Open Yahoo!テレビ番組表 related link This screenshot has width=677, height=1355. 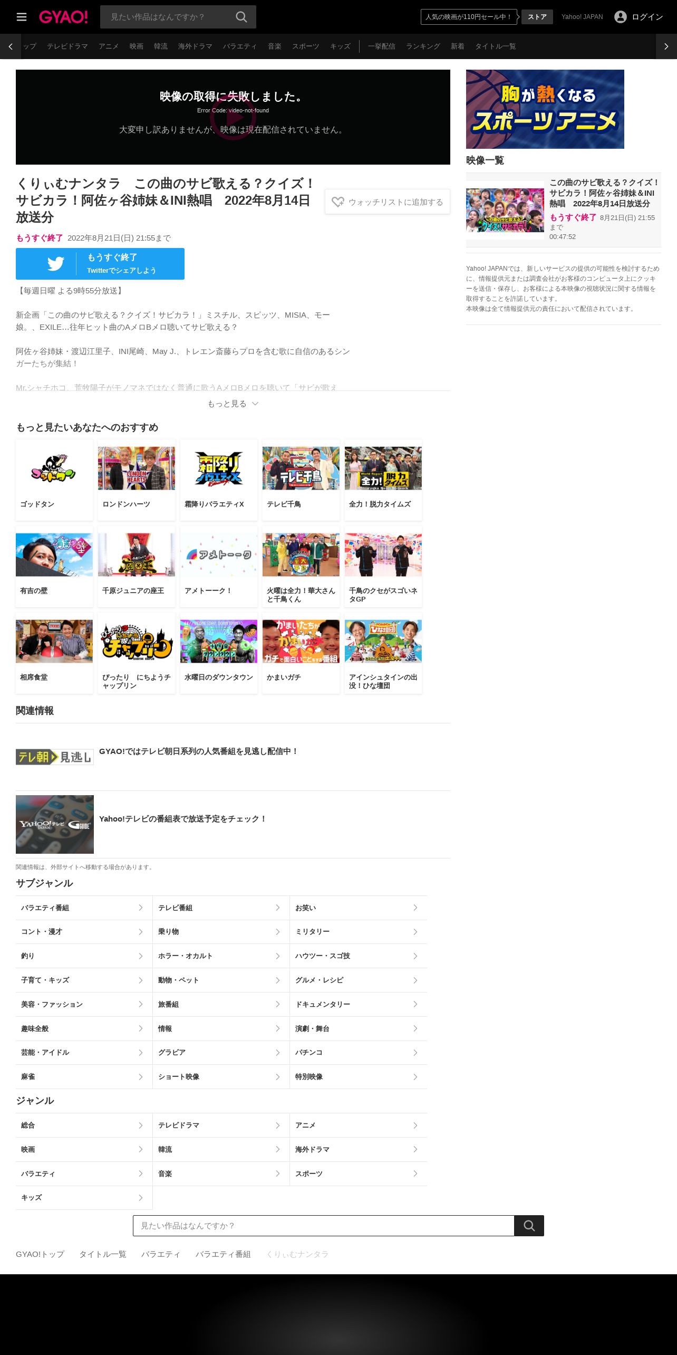coord(233,824)
